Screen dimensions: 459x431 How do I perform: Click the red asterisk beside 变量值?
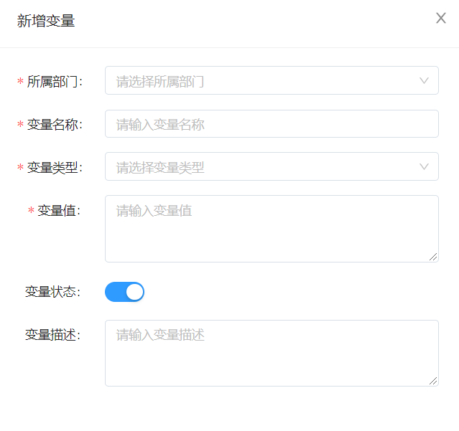(x=31, y=212)
